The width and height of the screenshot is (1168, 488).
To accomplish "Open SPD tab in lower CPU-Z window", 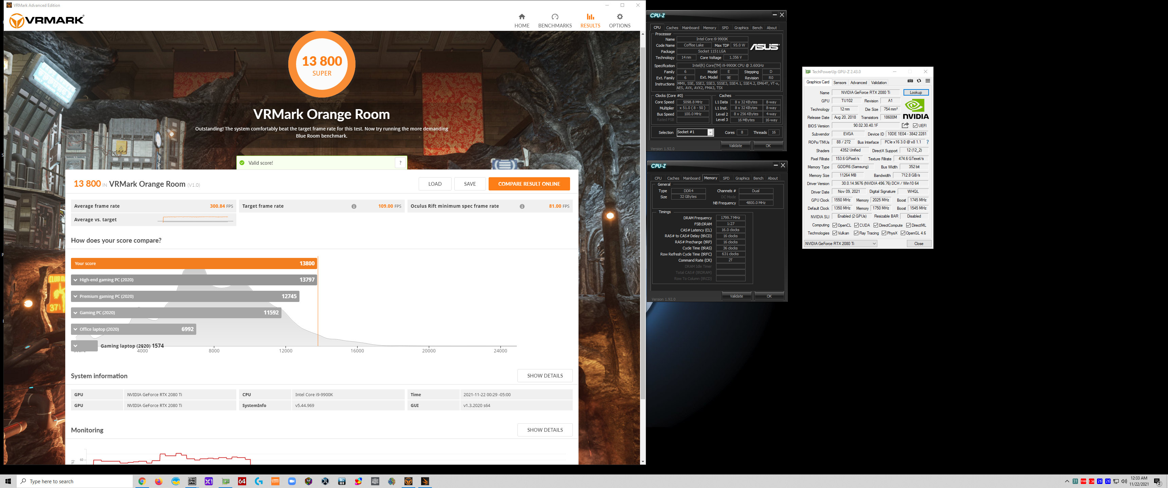I will click(x=726, y=178).
